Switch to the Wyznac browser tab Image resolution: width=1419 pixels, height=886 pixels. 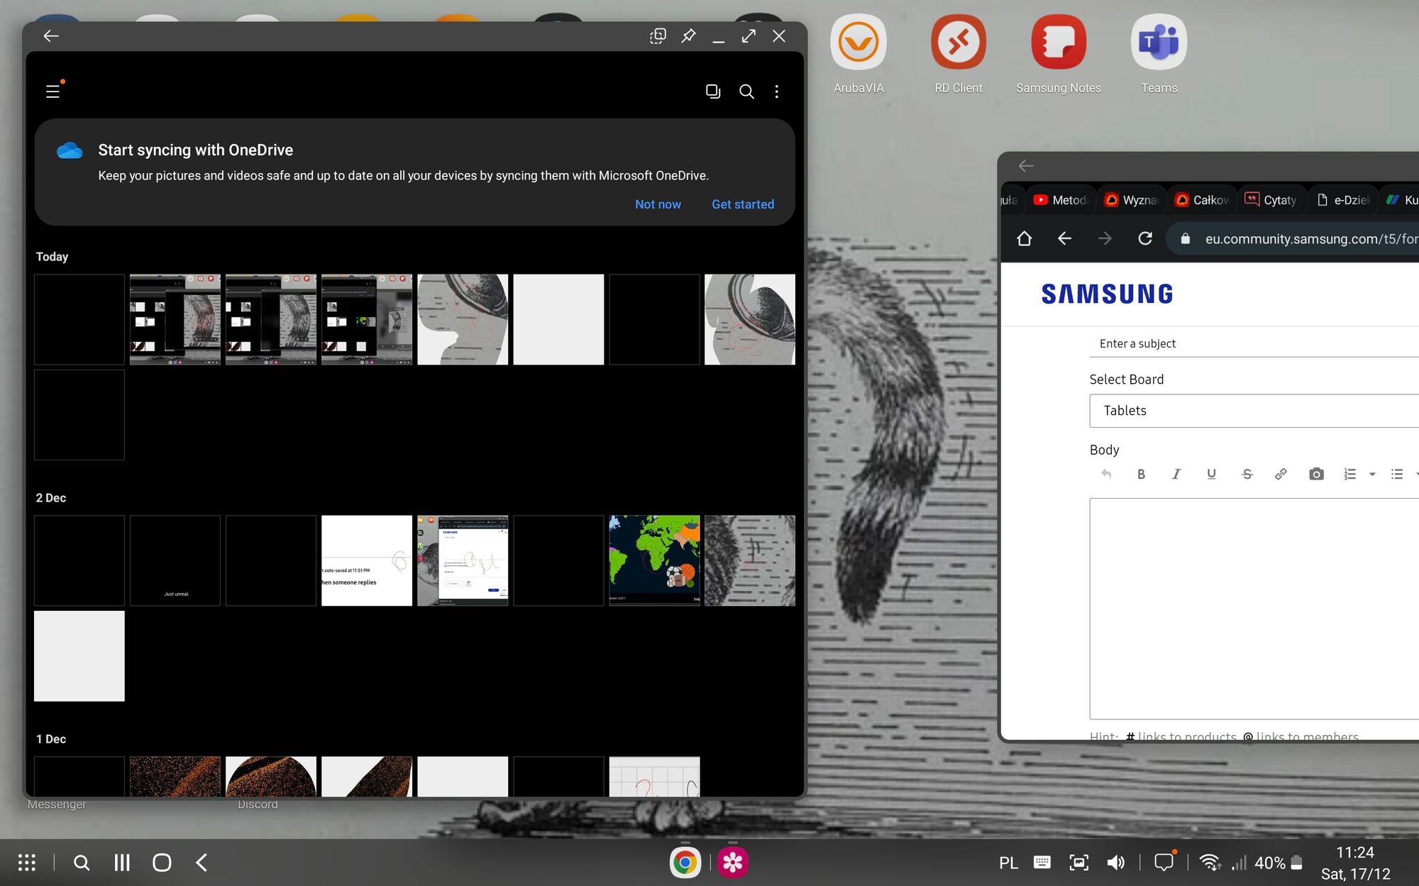(1131, 200)
